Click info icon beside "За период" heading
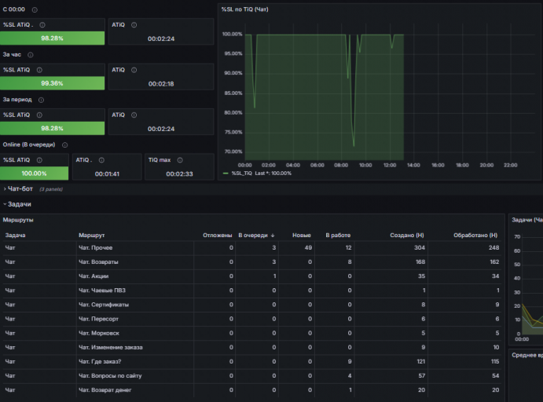The height and width of the screenshot is (402, 543). point(41,100)
